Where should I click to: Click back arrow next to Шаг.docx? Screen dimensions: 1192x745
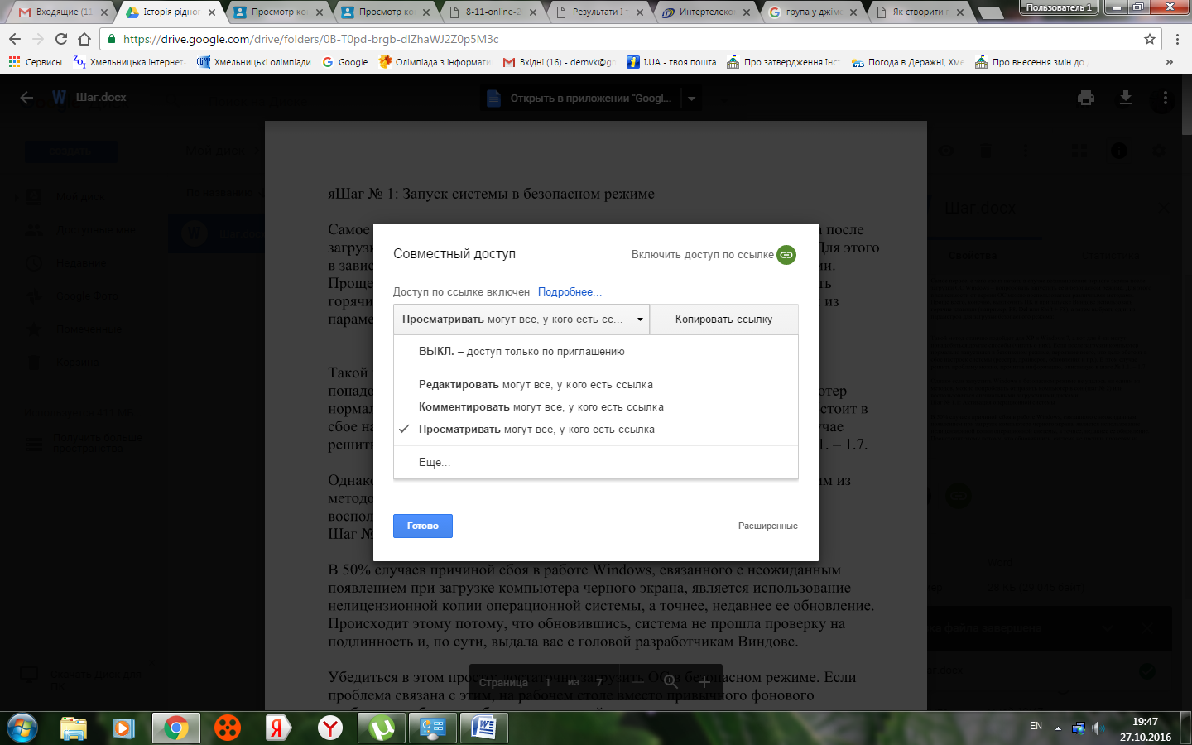pos(26,98)
